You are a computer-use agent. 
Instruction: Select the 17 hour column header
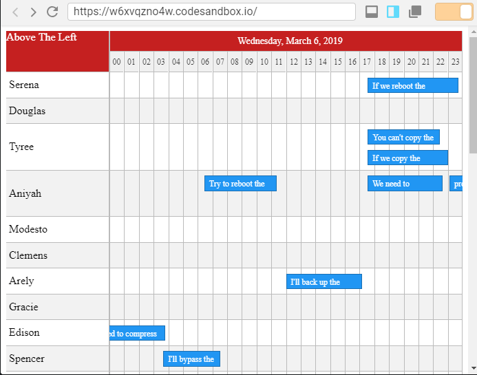[x=367, y=62]
